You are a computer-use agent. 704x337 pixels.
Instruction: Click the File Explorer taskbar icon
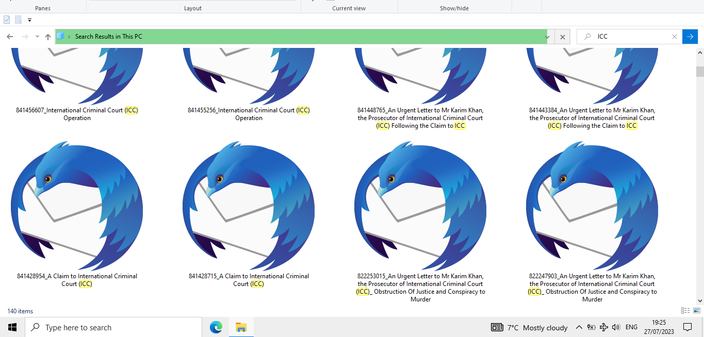pos(241,327)
